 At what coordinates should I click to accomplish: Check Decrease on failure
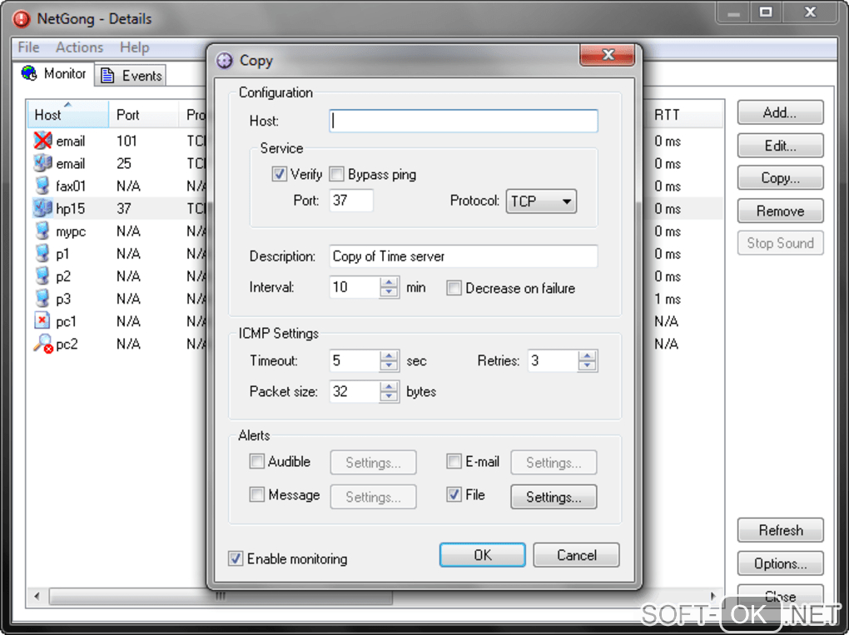pyautogui.click(x=454, y=288)
